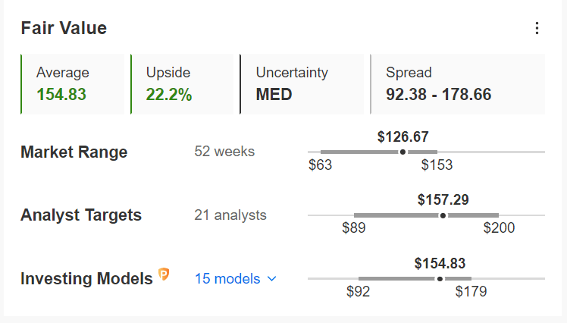Click the 52 weeks text
The width and height of the screenshot is (567, 323).
click(x=224, y=152)
